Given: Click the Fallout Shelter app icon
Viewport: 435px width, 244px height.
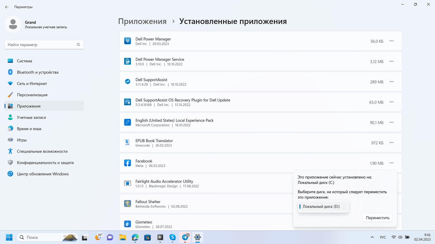Looking at the screenshot, I should click(x=127, y=204).
